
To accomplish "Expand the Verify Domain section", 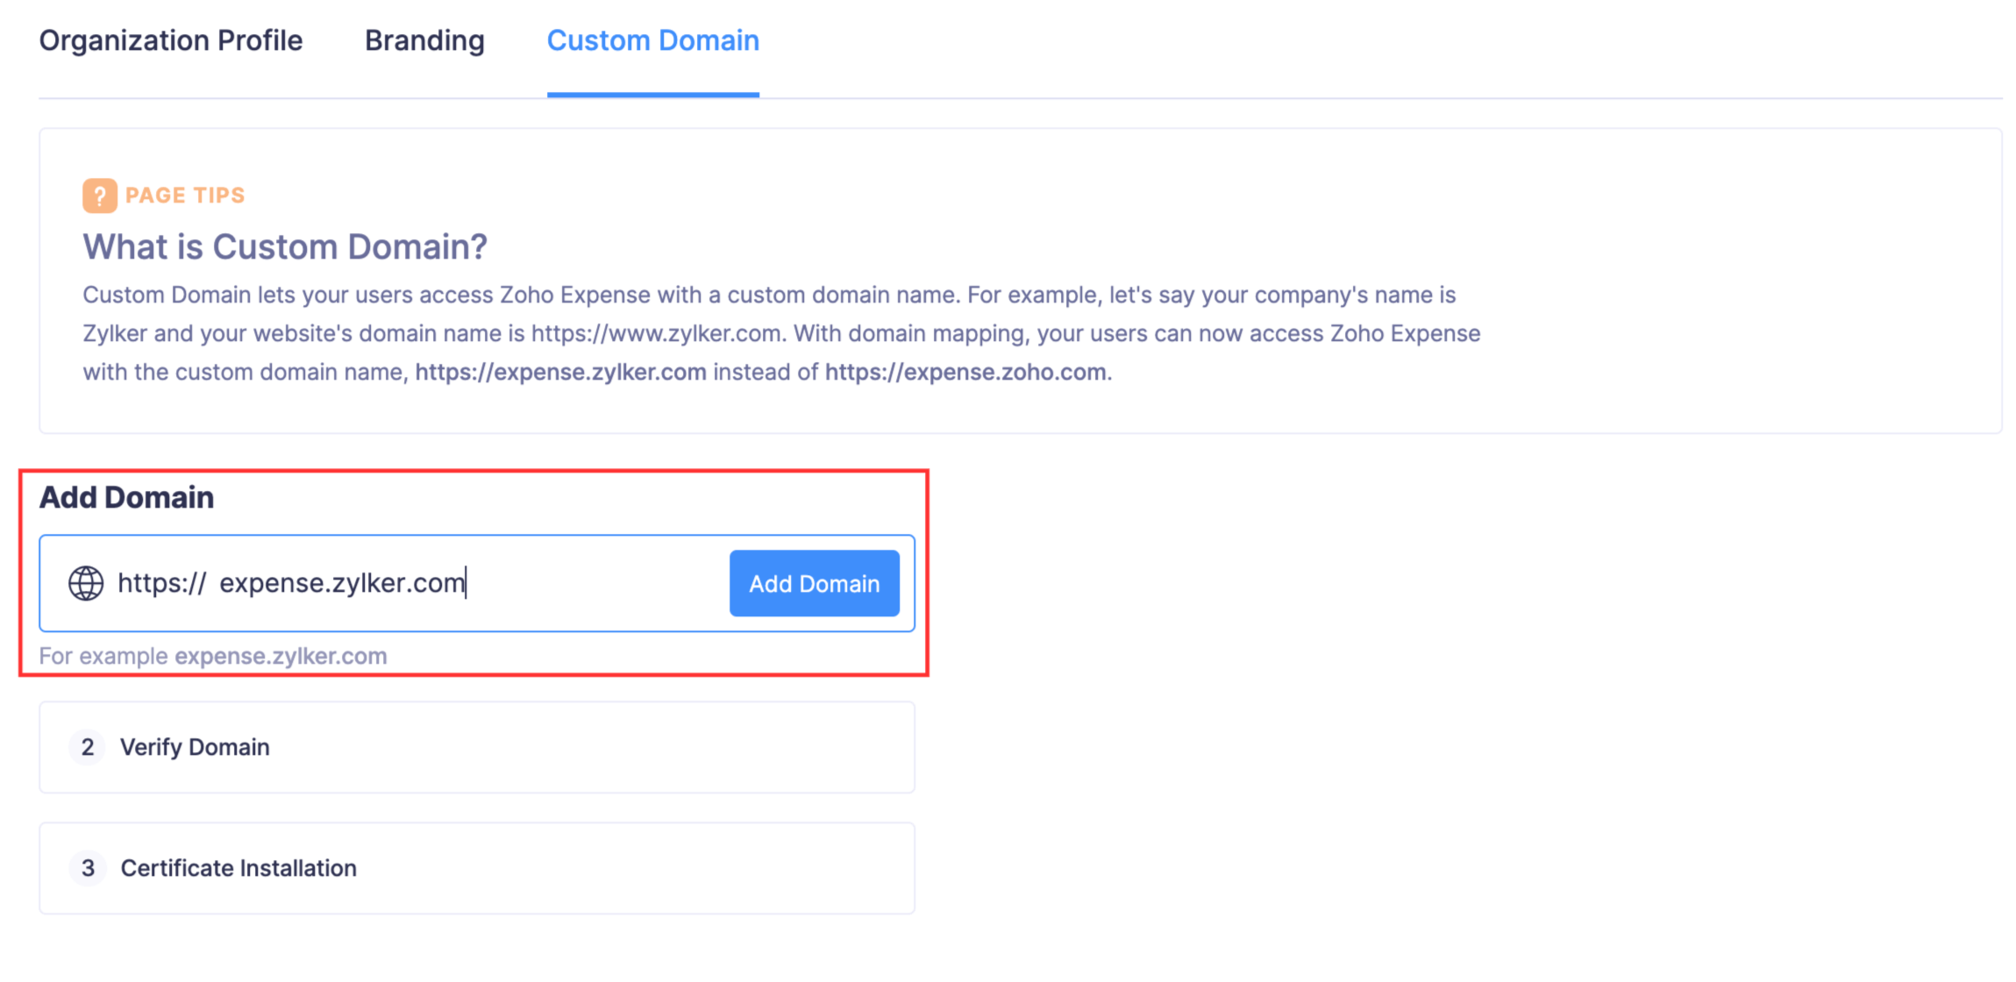I will pyautogui.click(x=476, y=748).
